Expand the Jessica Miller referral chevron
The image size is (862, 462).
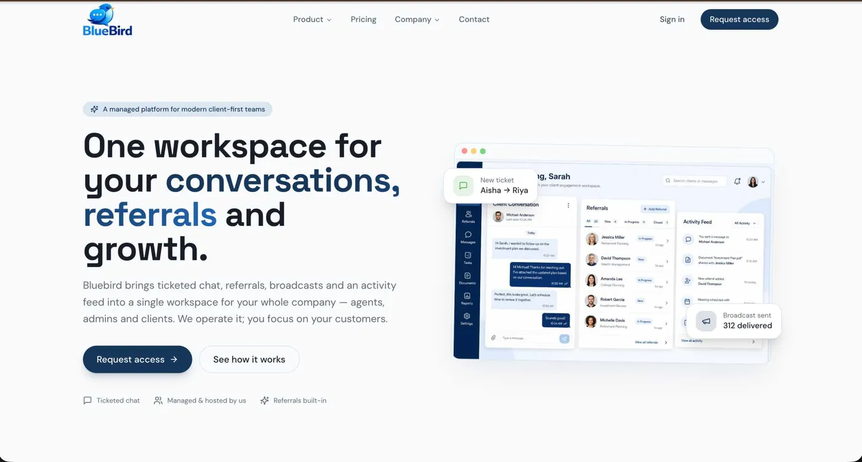tap(667, 241)
